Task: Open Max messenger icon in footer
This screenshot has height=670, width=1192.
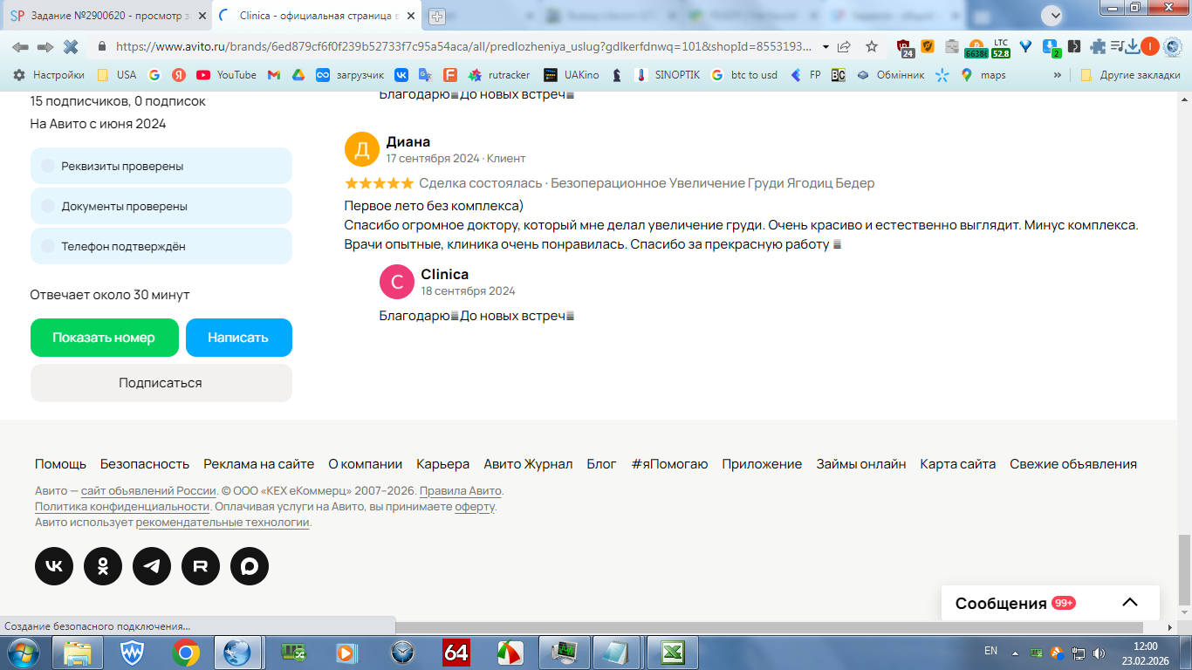Action: [x=250, y=566]
